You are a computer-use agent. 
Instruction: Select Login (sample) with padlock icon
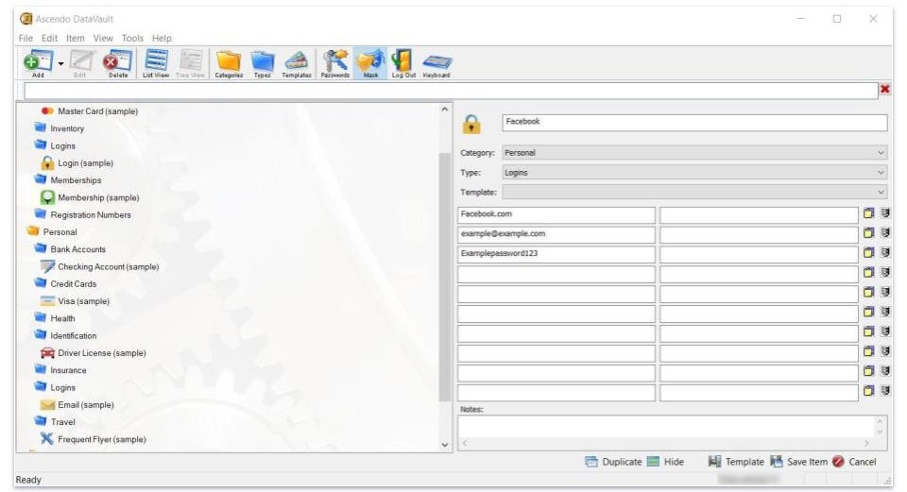pyautogui.click(x=77, y=163)
